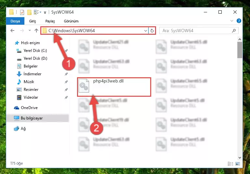Open the Görünüm ribbon tab
The image size is (250, 174).
(71, 21)
